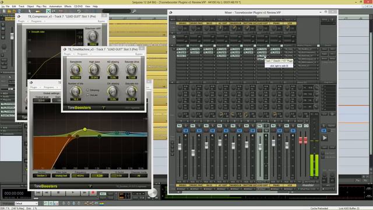Screen dimensions: 373x210
Task: Click the Sidechain HPF knob in Compressor
Action: (93, 36)
